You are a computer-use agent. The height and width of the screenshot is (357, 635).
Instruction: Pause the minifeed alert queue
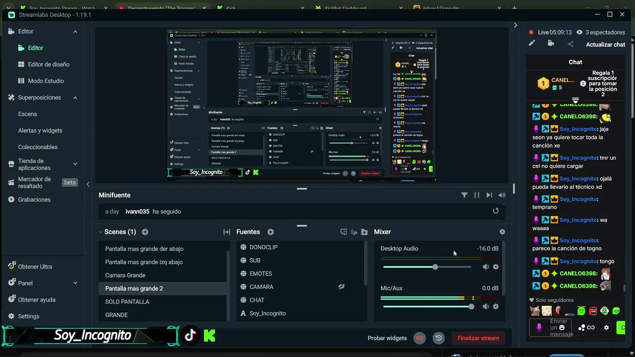pos(477,195)
